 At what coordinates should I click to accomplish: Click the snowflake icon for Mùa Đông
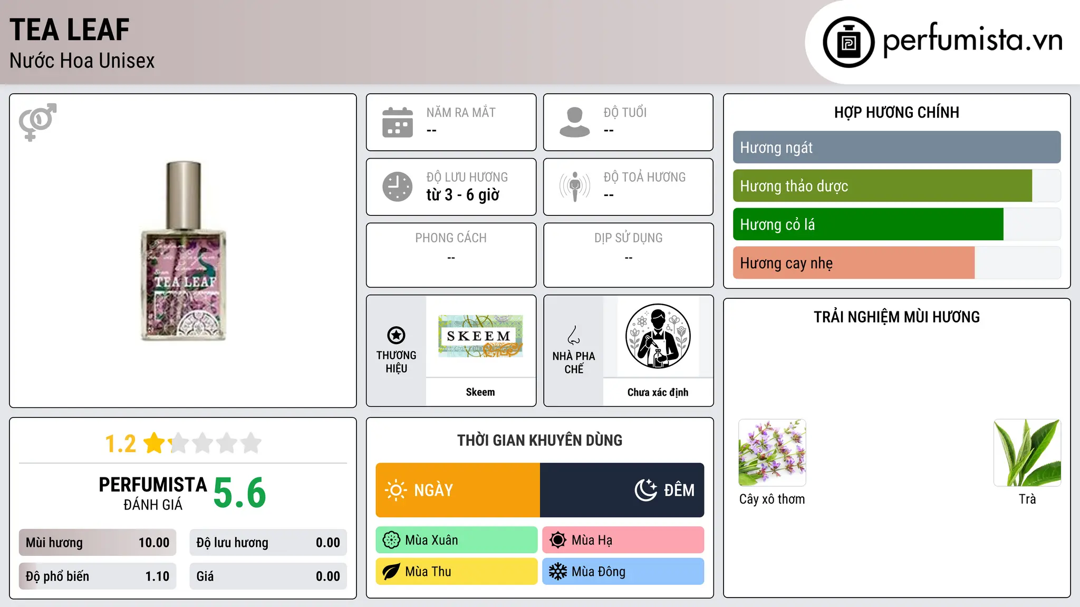tap(558, 572)
